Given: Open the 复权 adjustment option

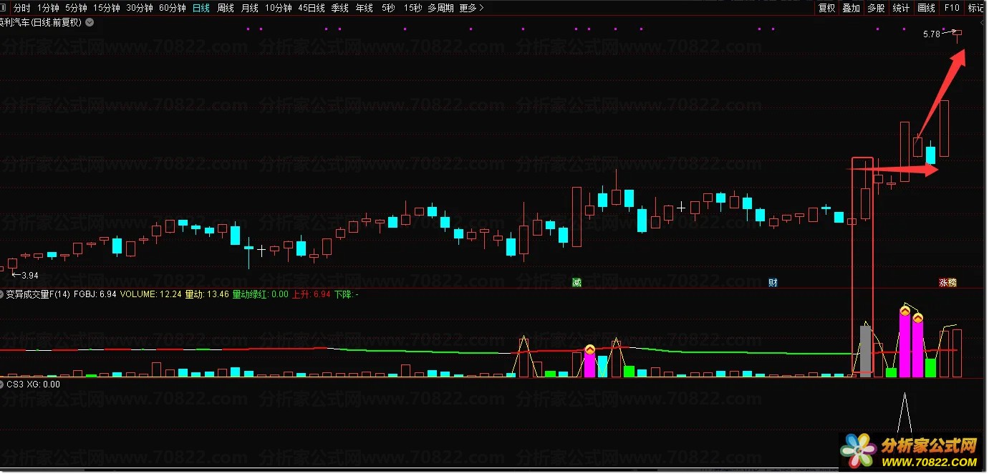Looking at the screenshot, I should point(827,8).
